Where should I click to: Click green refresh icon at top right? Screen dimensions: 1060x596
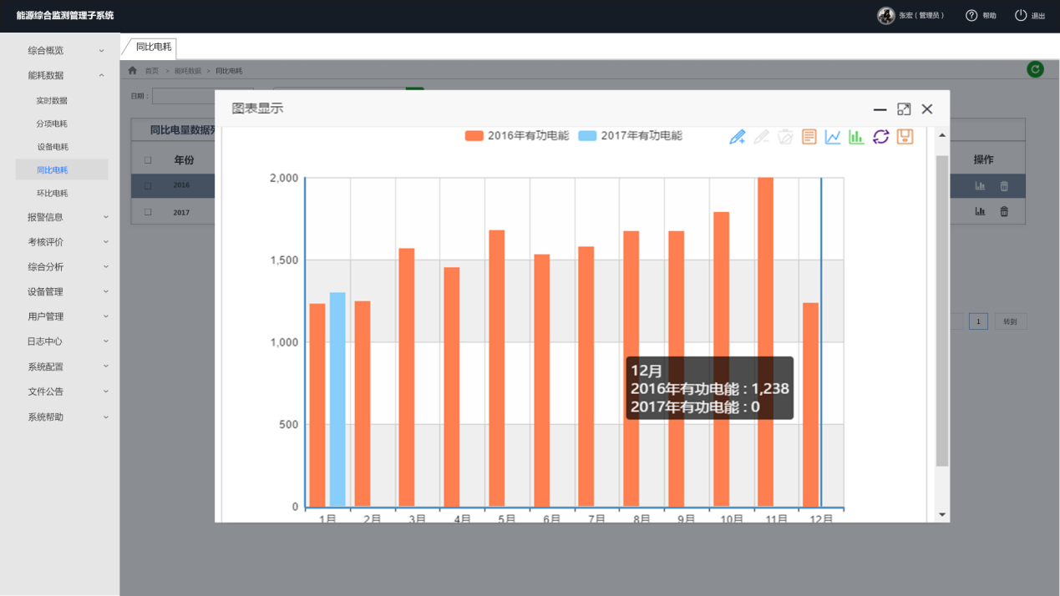[1035, 70]
